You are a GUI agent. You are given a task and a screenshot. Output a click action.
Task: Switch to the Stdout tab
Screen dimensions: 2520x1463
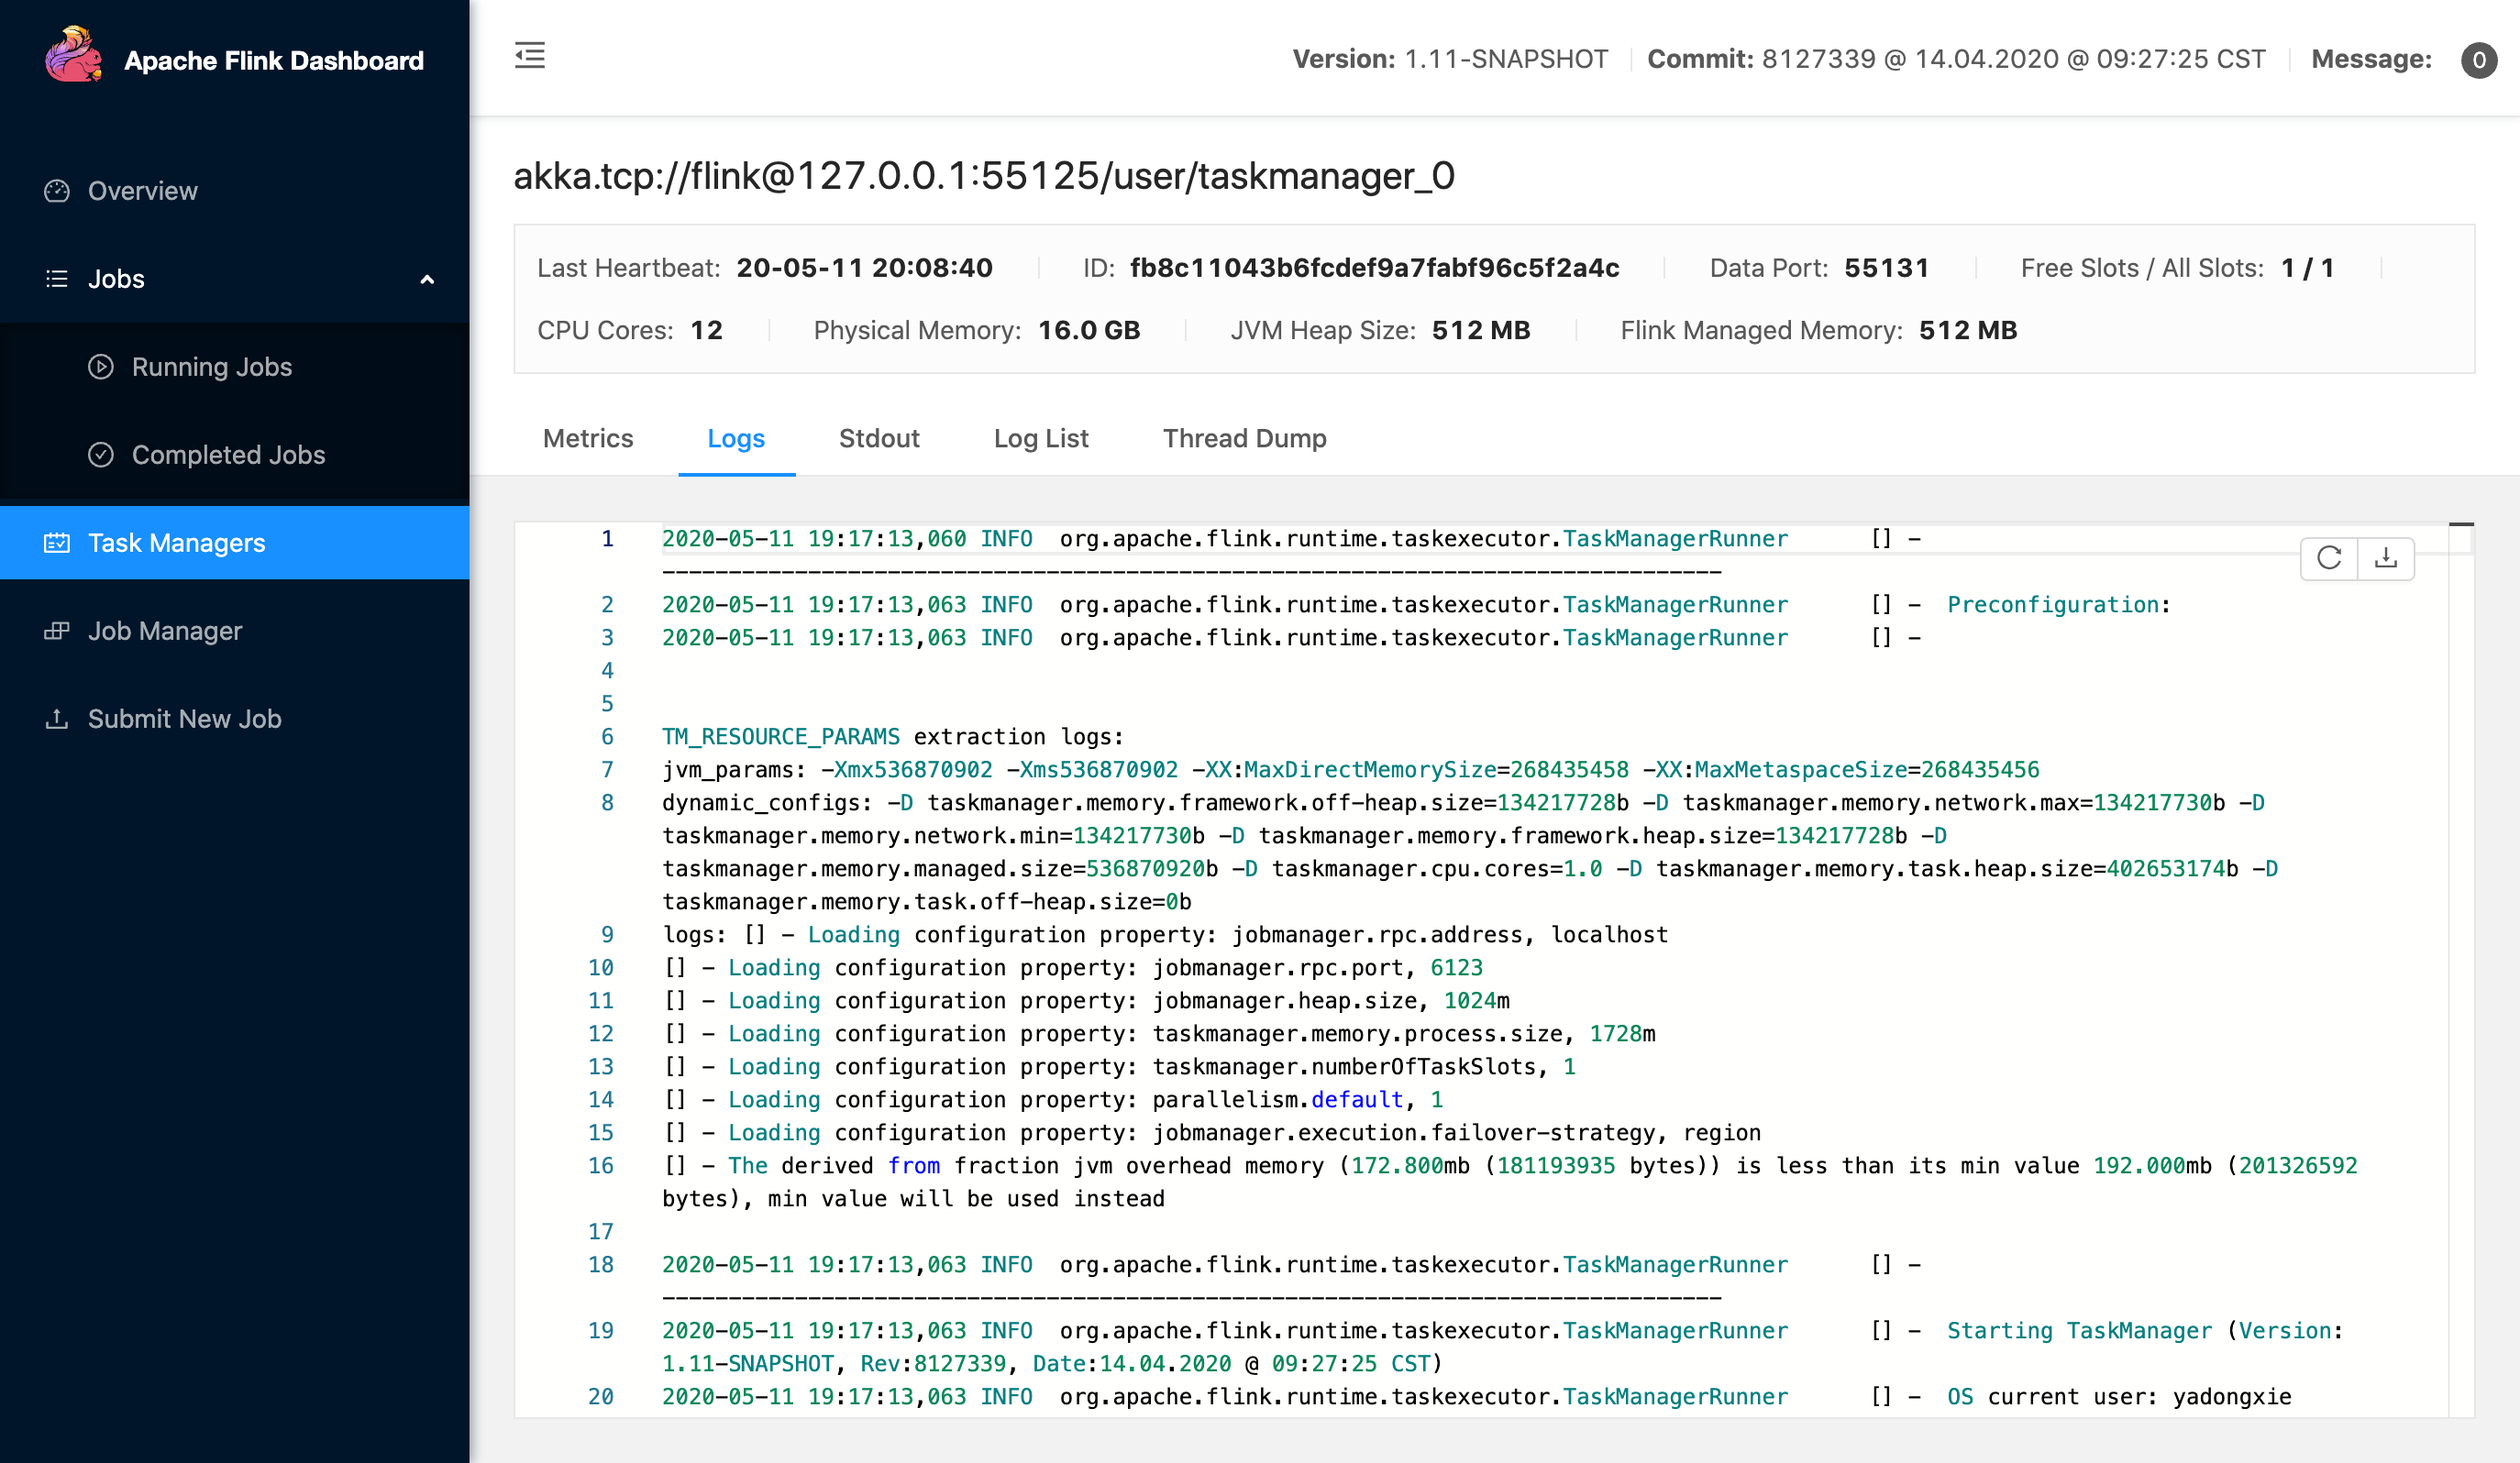tap(879, 439)
